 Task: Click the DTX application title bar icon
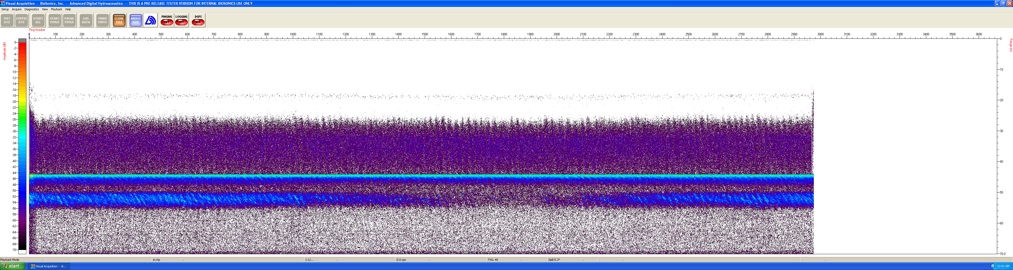(x=2, y=3)
